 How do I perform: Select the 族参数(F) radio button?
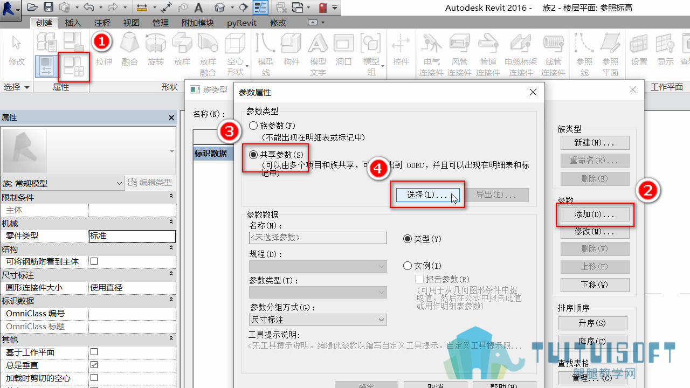point(253,126)
